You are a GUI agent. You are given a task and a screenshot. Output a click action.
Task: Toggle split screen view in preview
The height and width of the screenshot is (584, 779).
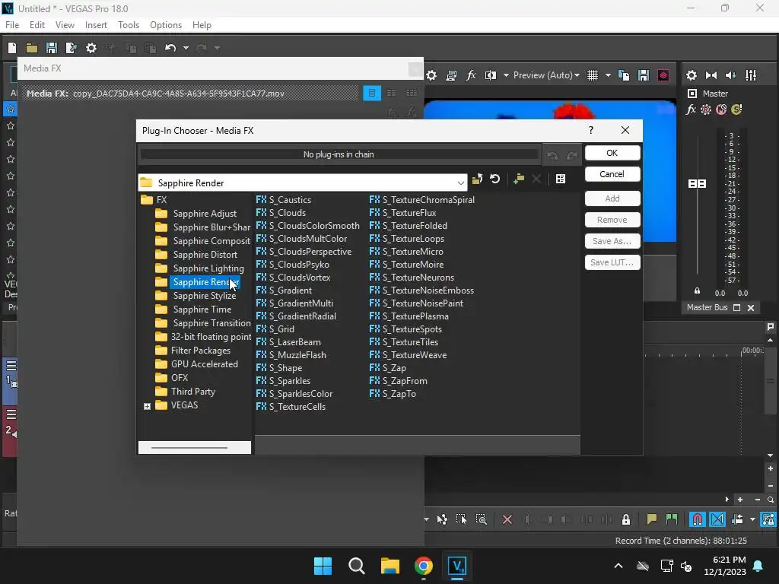tap(491, 75)
